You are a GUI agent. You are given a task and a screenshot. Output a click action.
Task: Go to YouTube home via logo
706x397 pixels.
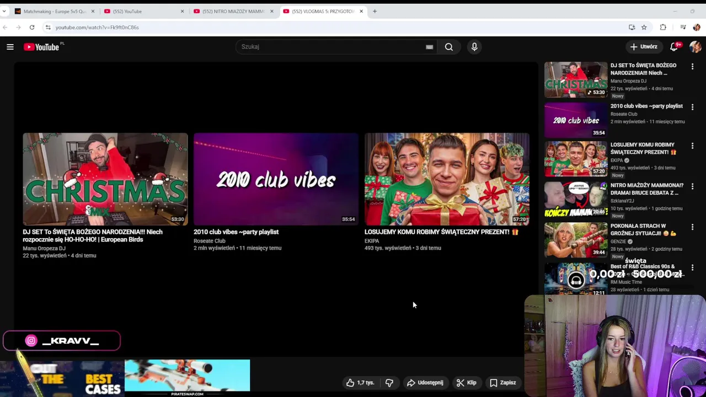pos(41,47)
